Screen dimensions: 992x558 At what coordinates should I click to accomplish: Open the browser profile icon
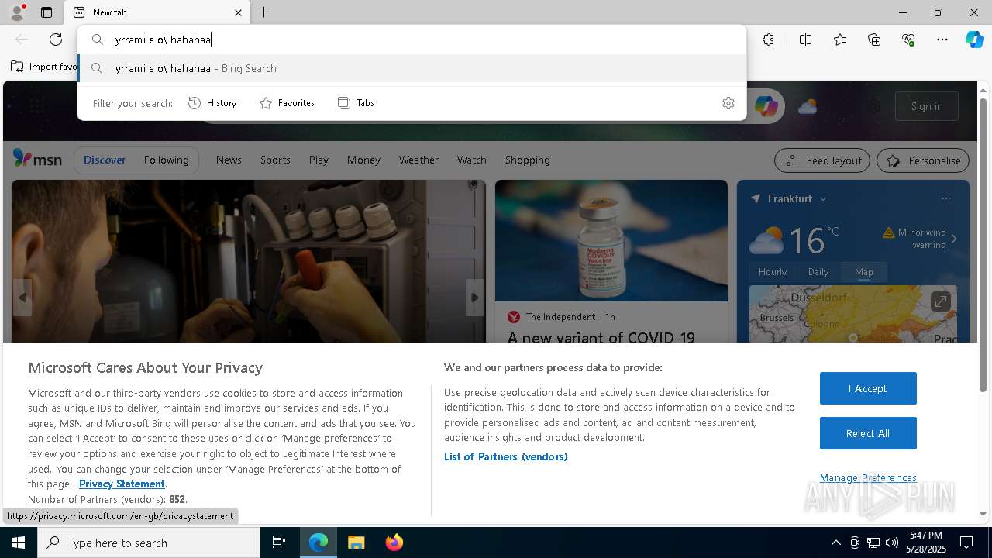[16, 12]
